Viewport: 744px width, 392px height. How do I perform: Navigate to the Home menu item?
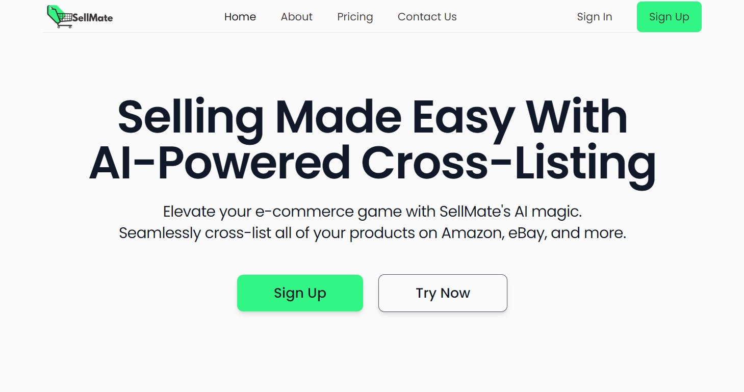(240, 17)
